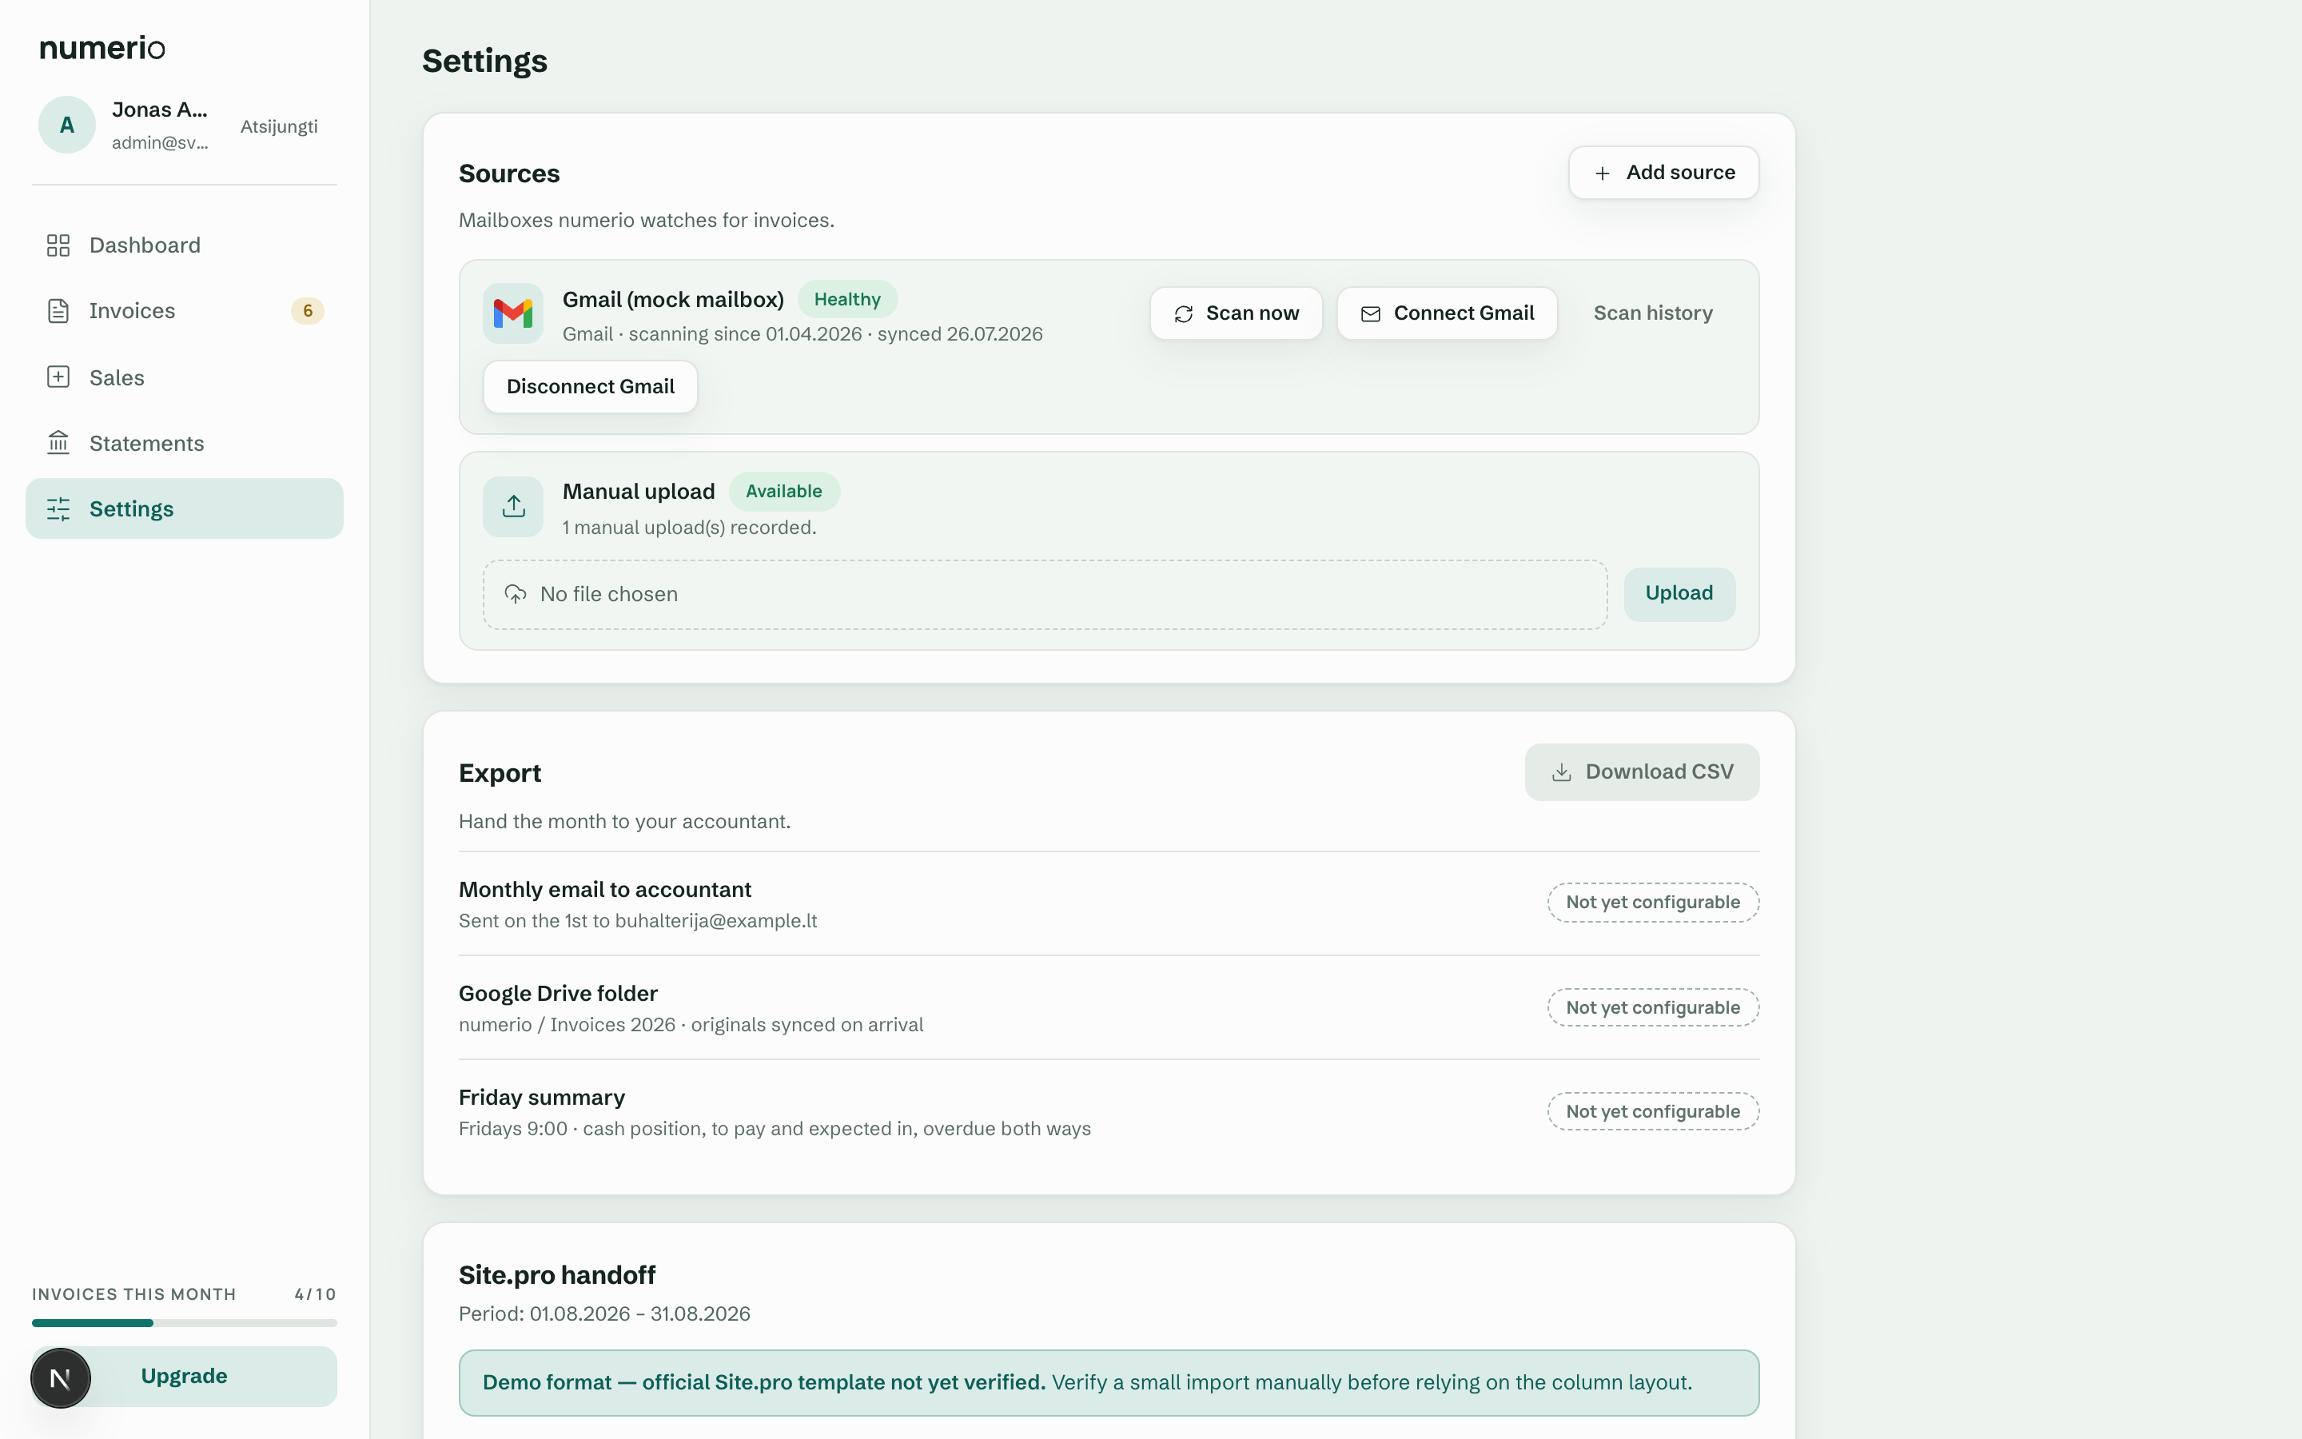Click Not yet configurable for Google Drive folder
Image resolution: width=2302 pixels, height=1439 pixels.
point(1652,1007)
